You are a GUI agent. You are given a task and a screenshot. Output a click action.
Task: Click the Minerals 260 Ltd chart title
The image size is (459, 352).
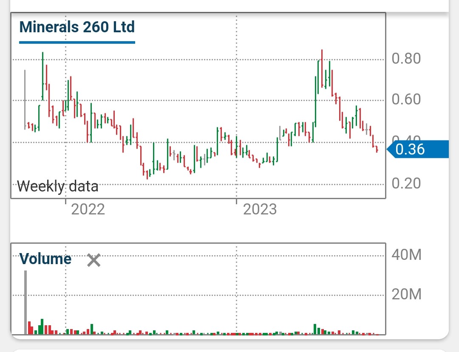tap(77, 27)
